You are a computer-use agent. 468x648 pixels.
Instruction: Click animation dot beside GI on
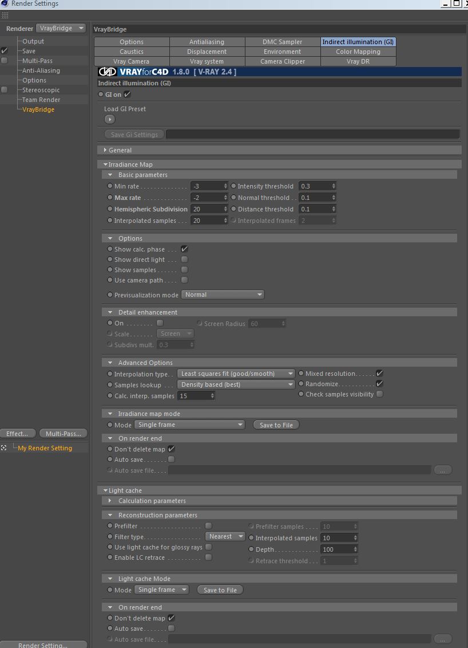[101, 94]
